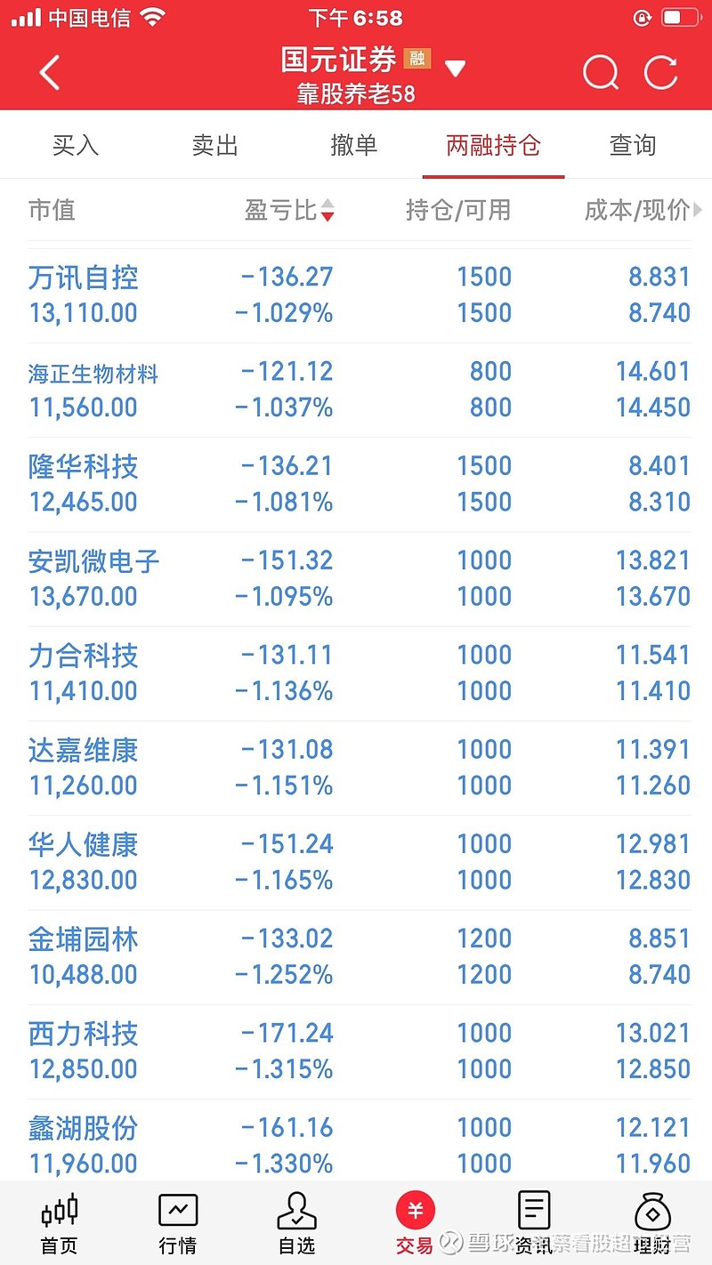The image size is (712, 1265).
Task: Go to 首页 home icon
Action: 60,1223
